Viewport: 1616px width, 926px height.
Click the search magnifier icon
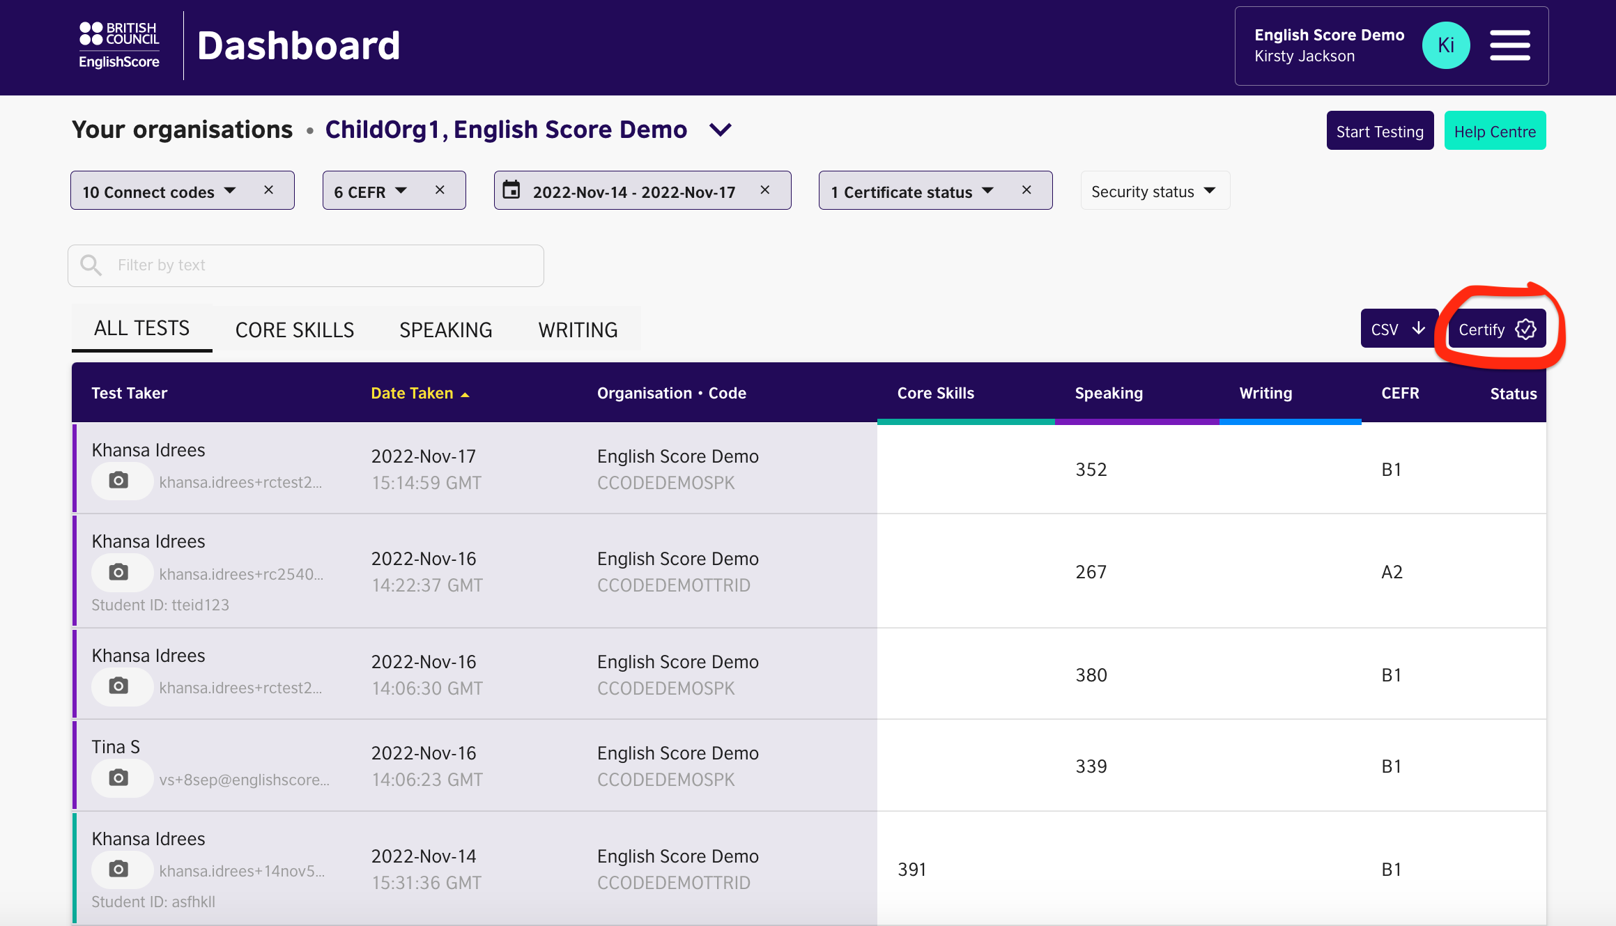tap(91, 265)
